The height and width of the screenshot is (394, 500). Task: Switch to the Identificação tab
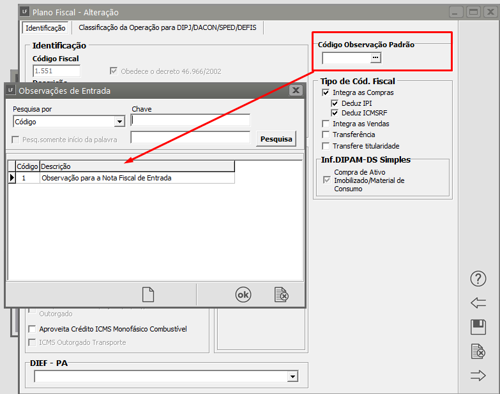coord(45,28)
